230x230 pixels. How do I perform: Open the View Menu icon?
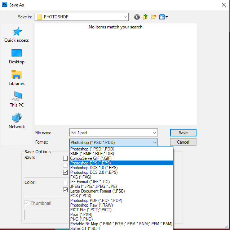(164, 17)
